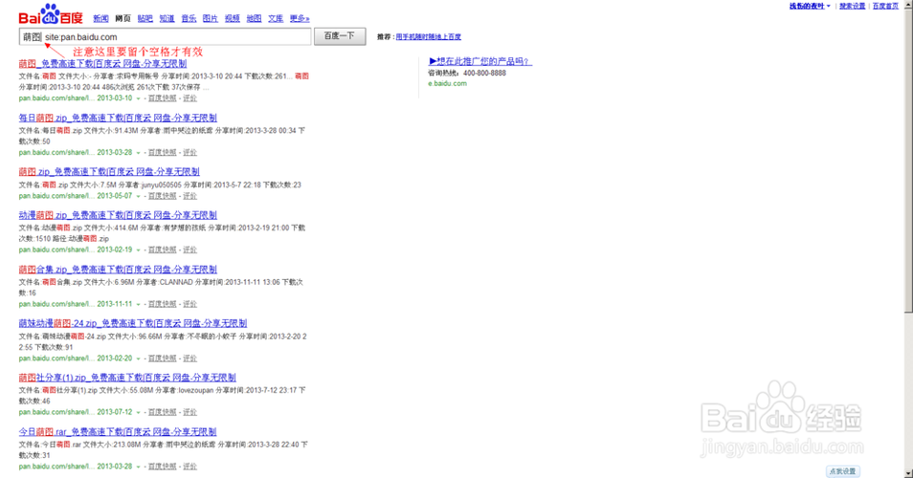Open 百度快照 for the 今日萌图.rar result

tap(162, 467)
